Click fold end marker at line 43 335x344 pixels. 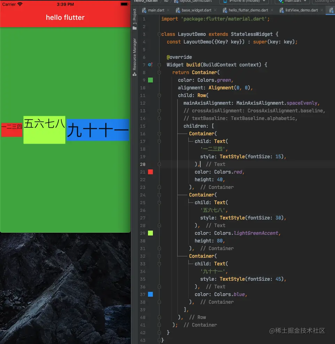(x=159, y=340)
